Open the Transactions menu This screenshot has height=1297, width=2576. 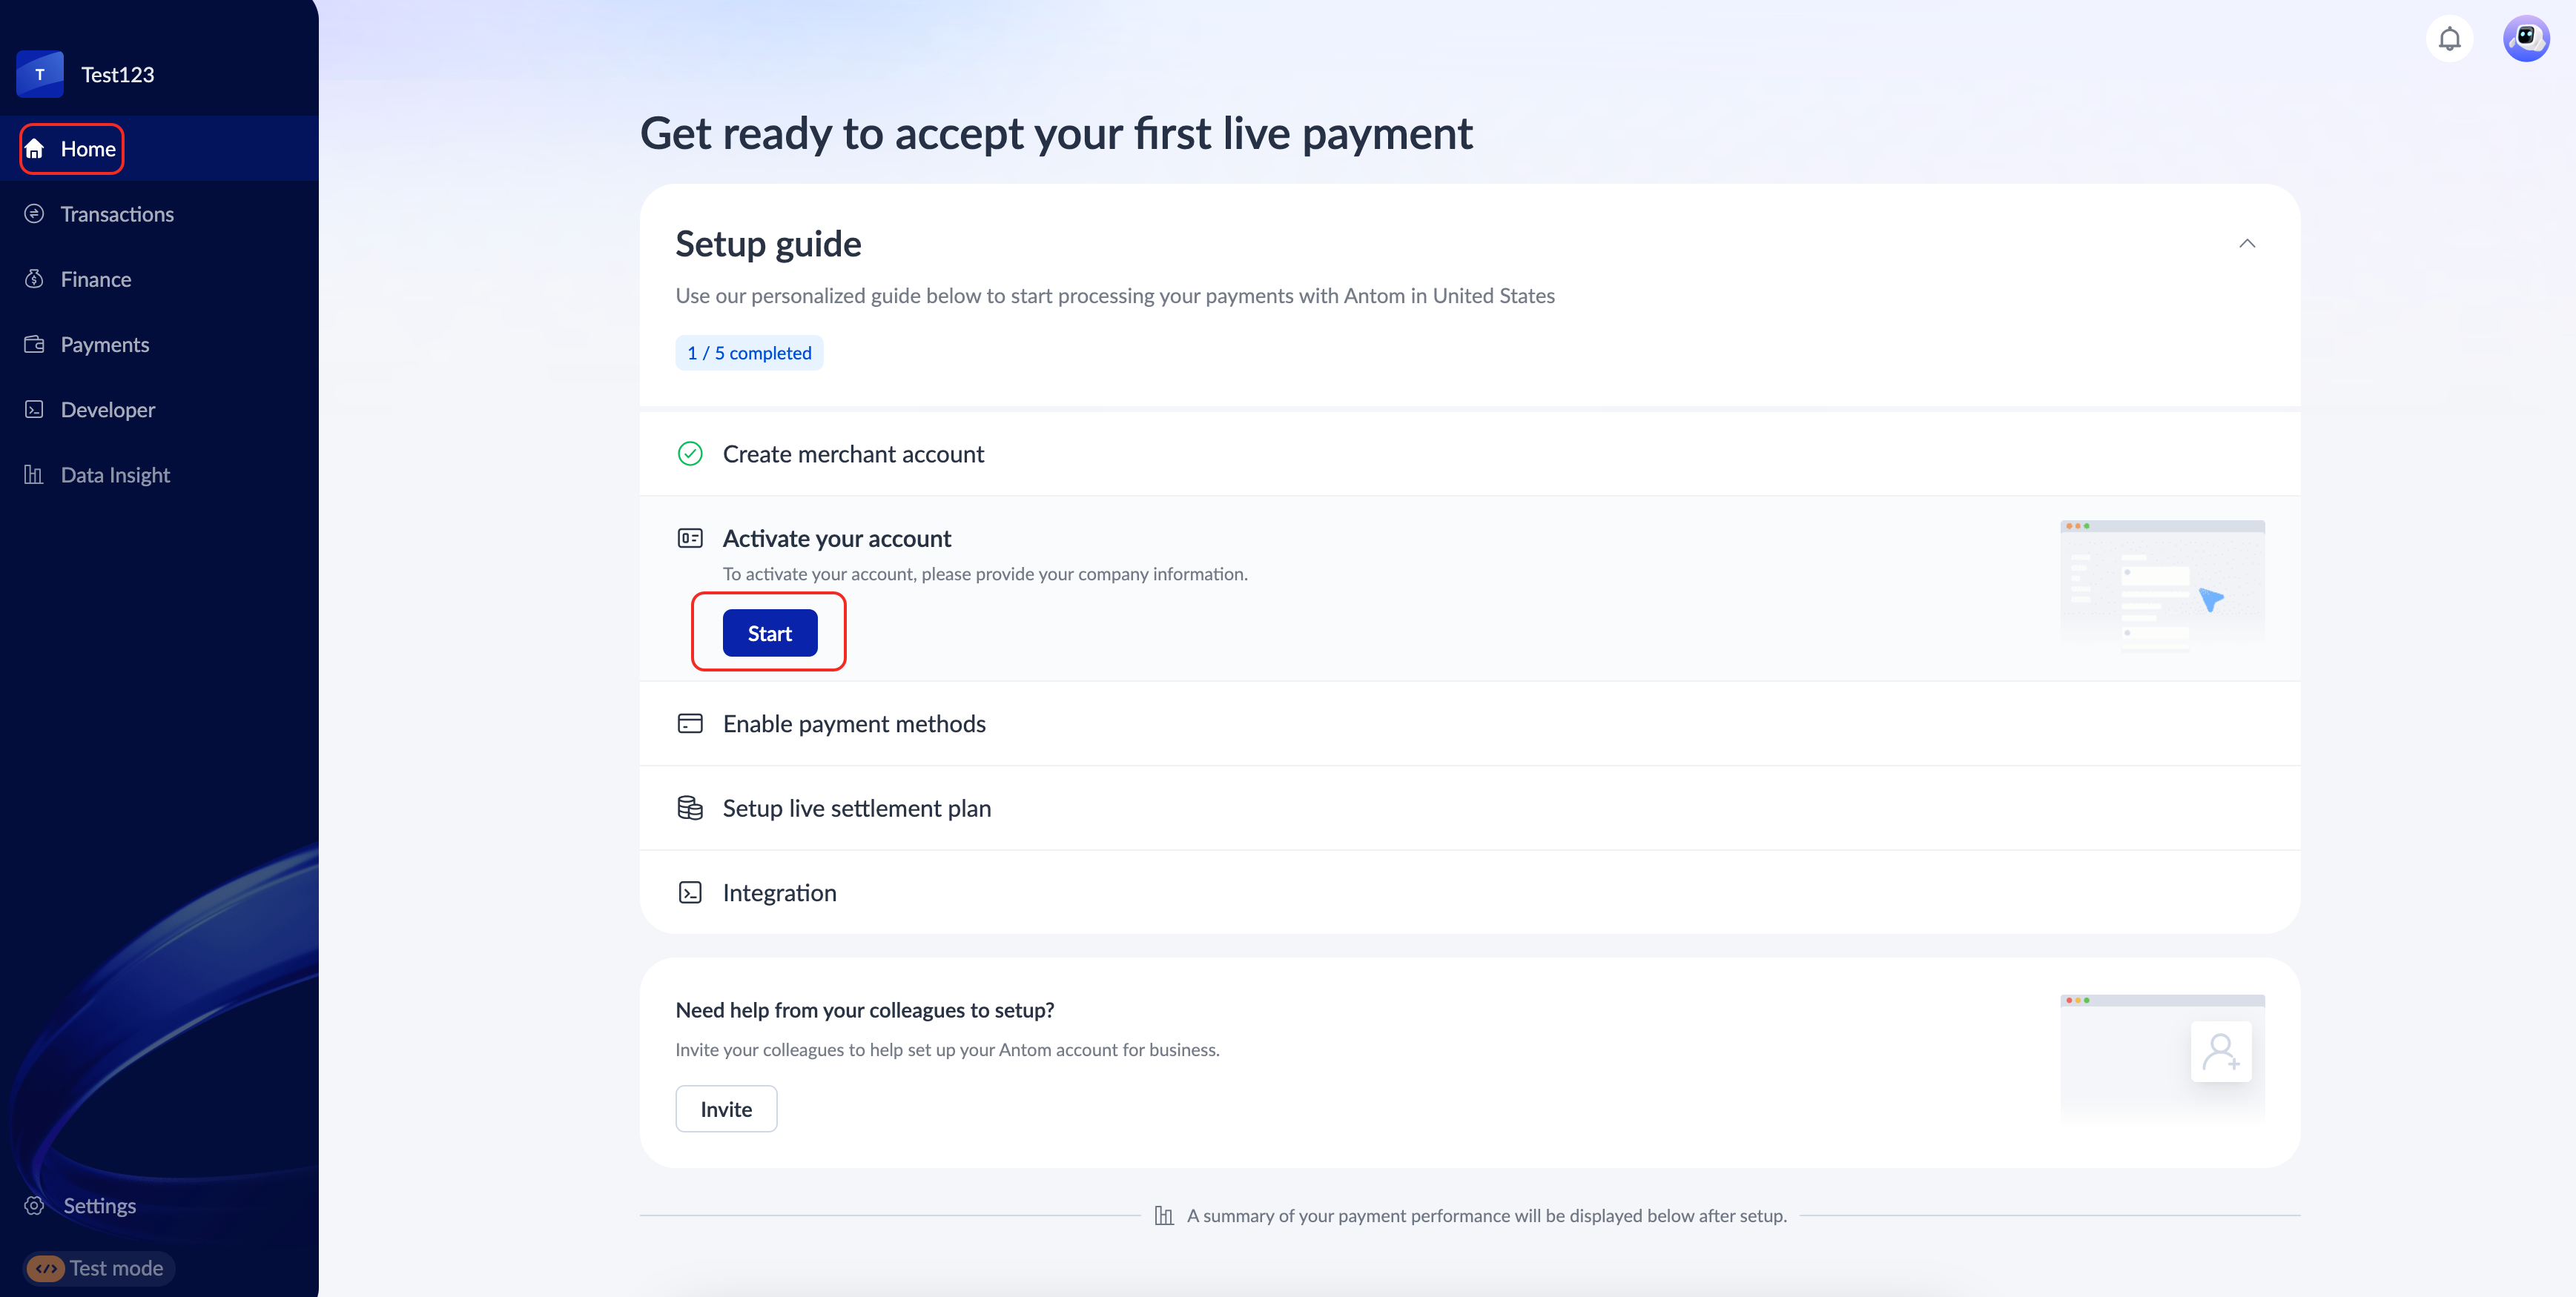[x=117, y=214]
